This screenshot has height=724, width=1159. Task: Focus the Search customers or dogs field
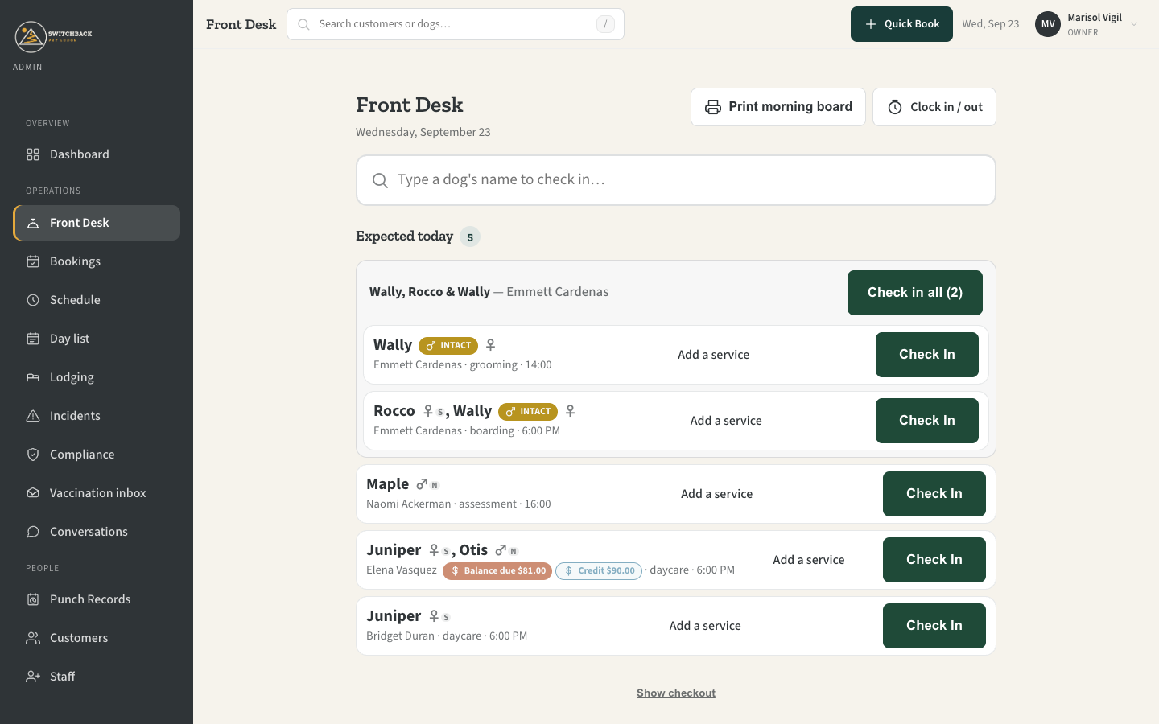click(456, 24)
